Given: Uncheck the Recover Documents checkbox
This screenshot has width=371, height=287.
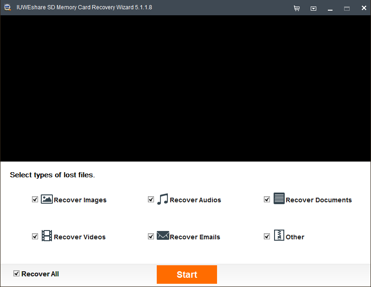Looking at the screenshot, I should [x=267, y=199].
